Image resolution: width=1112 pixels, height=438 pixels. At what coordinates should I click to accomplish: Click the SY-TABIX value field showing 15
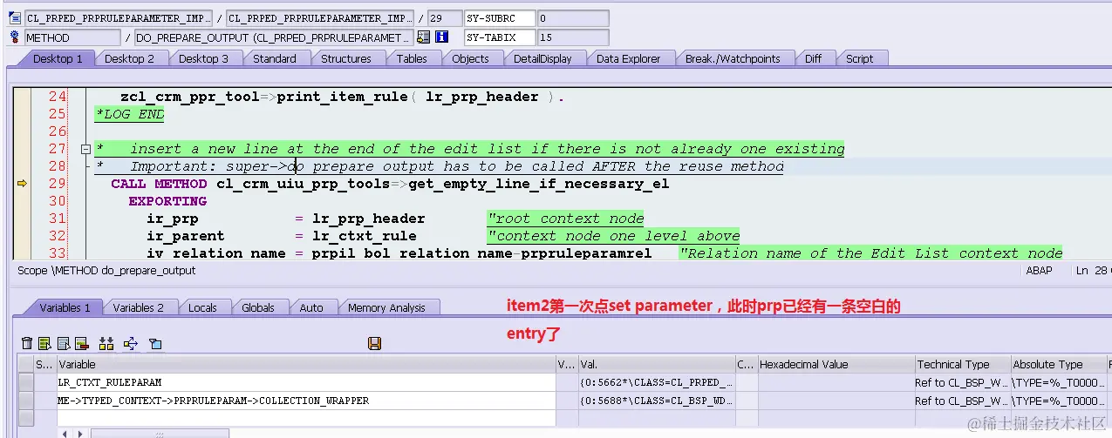(x=573, y=37)
